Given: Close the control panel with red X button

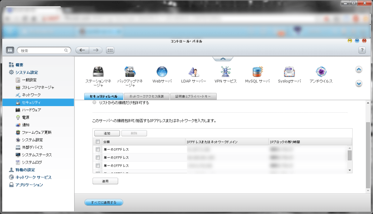Looking at the screenshot, I should coord(364,41).
